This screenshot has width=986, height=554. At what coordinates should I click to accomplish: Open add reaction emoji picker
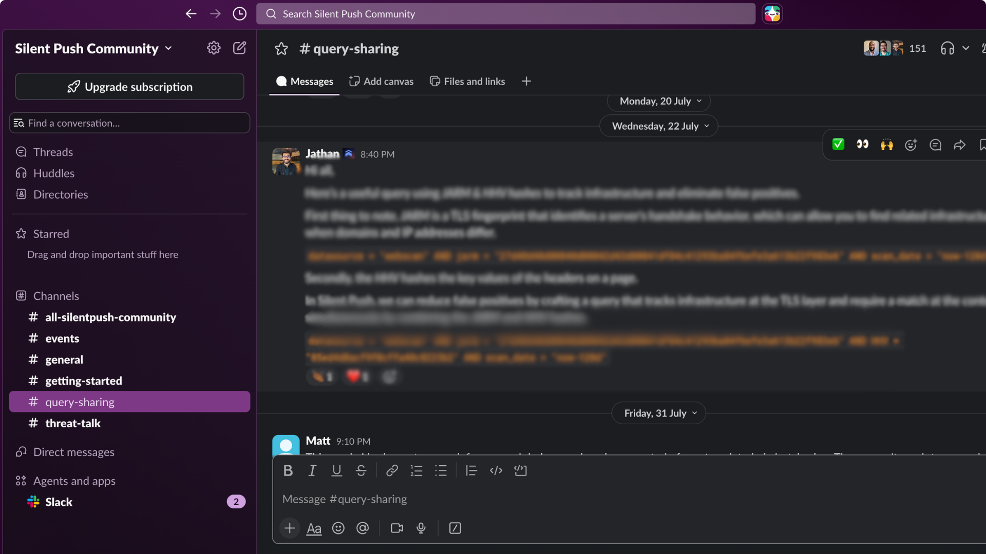(x=911, y=145)
